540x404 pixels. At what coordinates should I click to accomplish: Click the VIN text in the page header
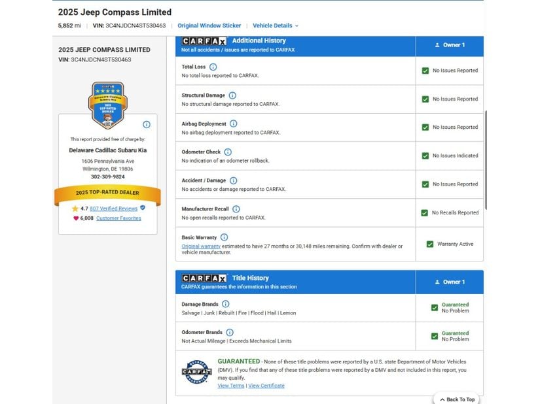pos(129,25)
